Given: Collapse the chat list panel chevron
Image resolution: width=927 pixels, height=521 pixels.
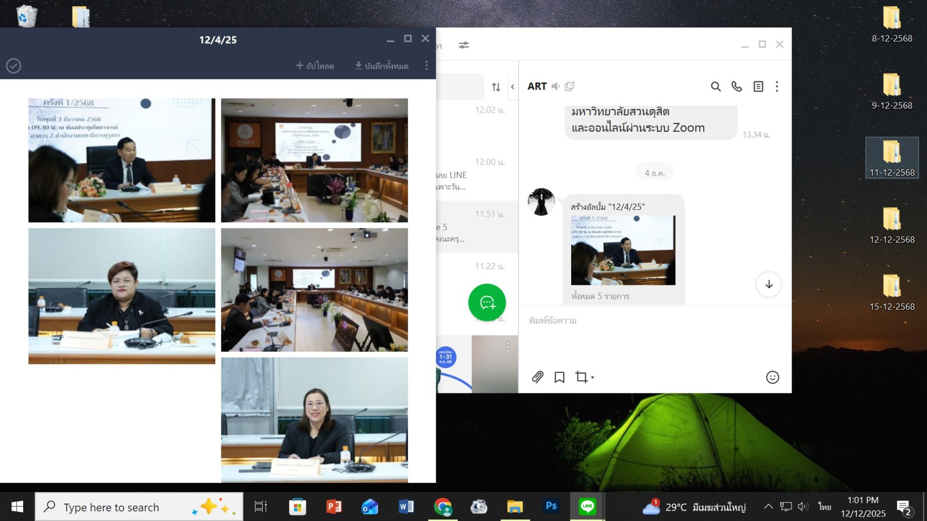Looking at the screenshot, I should click(512, 87).
